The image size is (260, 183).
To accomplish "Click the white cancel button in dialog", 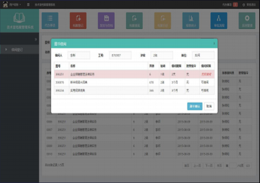I will [x=209, y=106].
